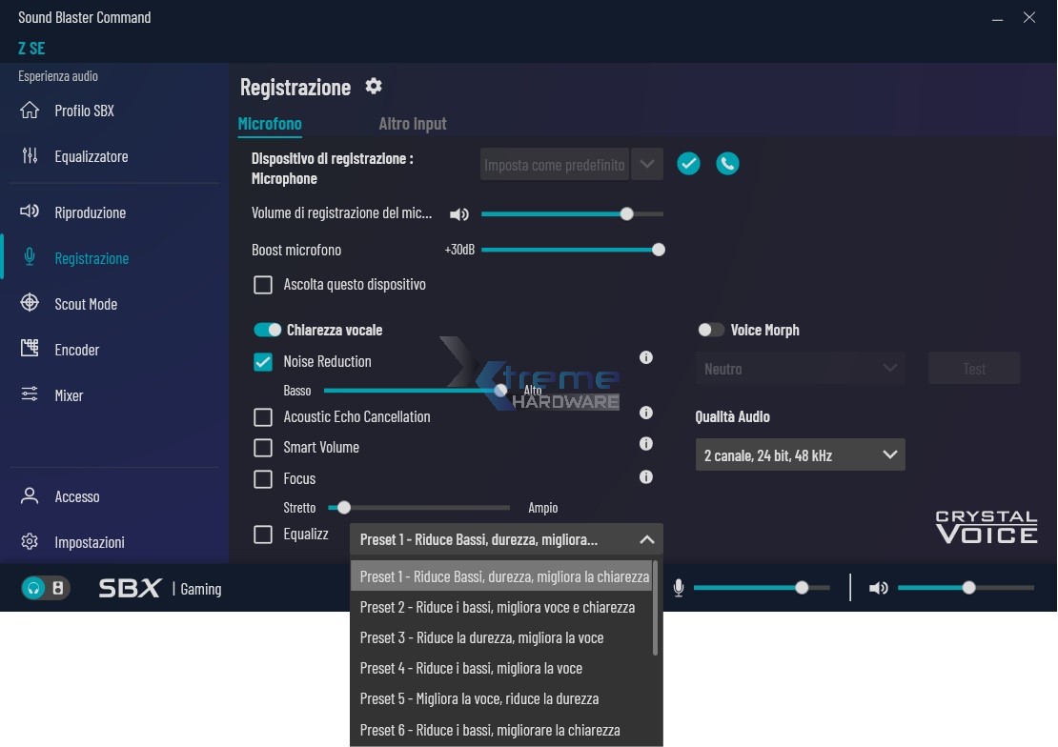Mute the bottom bar microphone icon
The height and width of the screenshot is (747, 1058).
[678, 588]
